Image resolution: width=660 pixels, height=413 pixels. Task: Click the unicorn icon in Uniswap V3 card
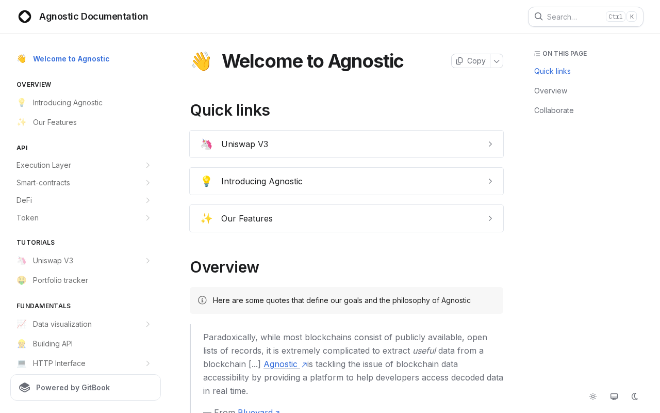206,144
